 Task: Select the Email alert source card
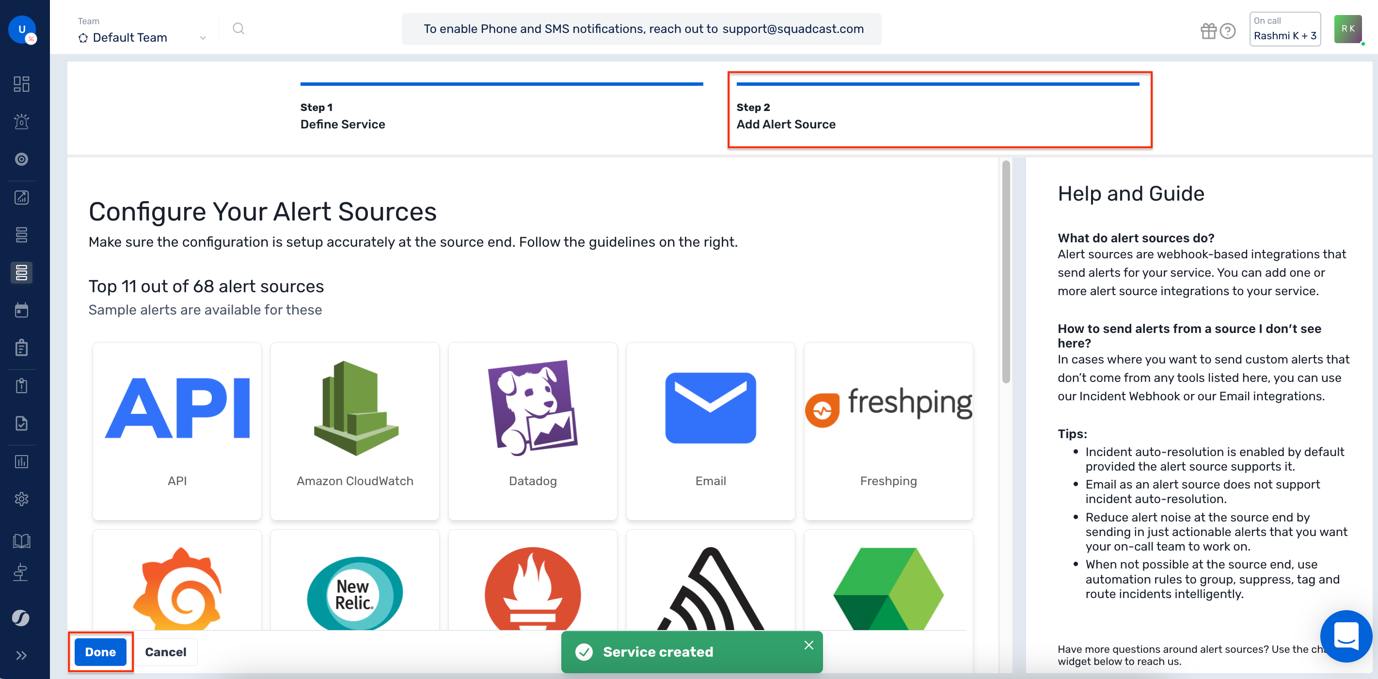(x=711, y=431)
